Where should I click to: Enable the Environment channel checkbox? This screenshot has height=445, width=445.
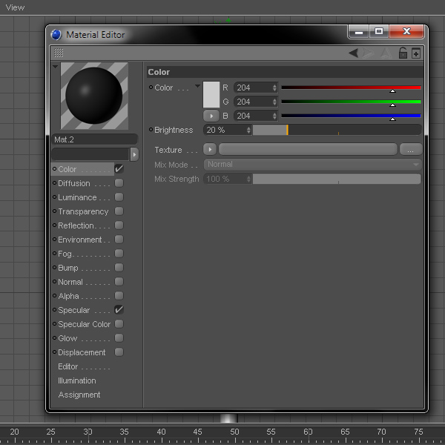point(119,240)
